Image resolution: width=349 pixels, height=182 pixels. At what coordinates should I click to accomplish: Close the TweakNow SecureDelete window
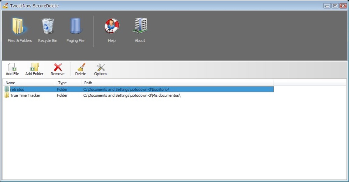(343, 6)
